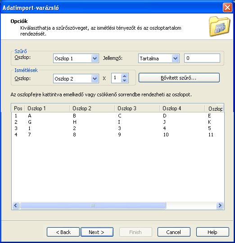Go back with the < Back button
The width and height of the screenshot is (235, 243).
(63, 232)
